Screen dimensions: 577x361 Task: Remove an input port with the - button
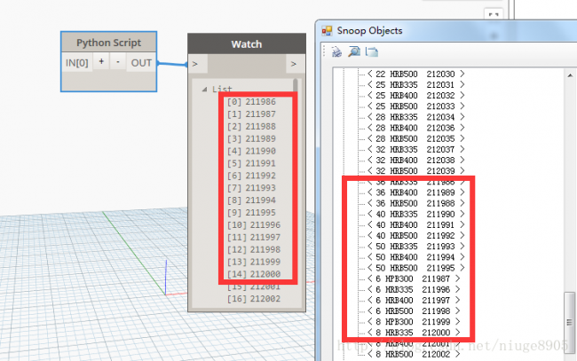(117, 62)
